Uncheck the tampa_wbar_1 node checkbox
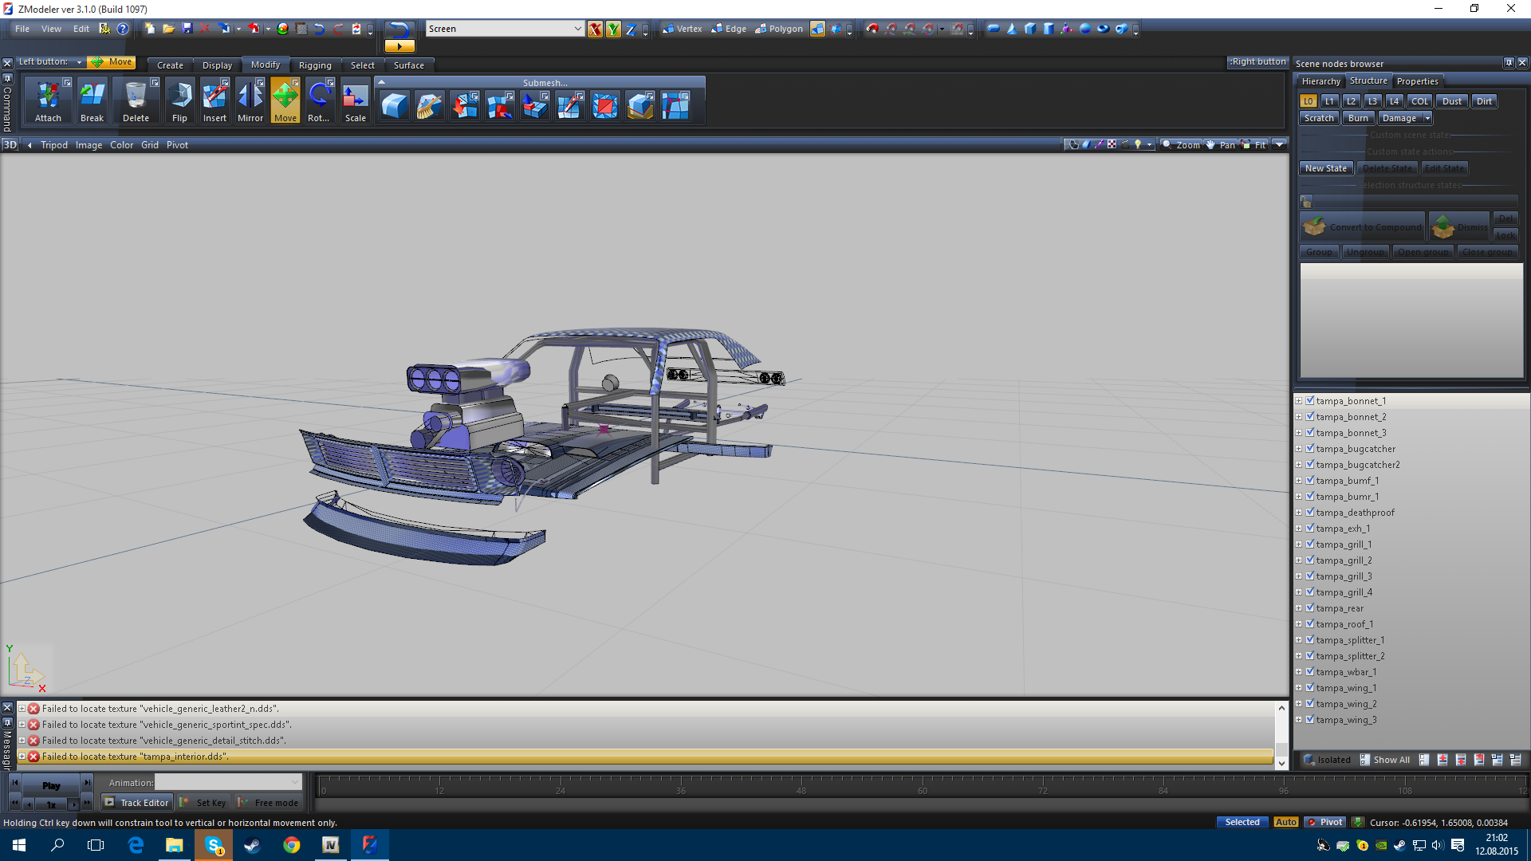 [x=1310, y=672]
